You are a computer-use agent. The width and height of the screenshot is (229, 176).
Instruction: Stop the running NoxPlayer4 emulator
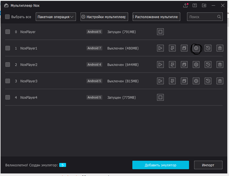click(x=160, y=97)
